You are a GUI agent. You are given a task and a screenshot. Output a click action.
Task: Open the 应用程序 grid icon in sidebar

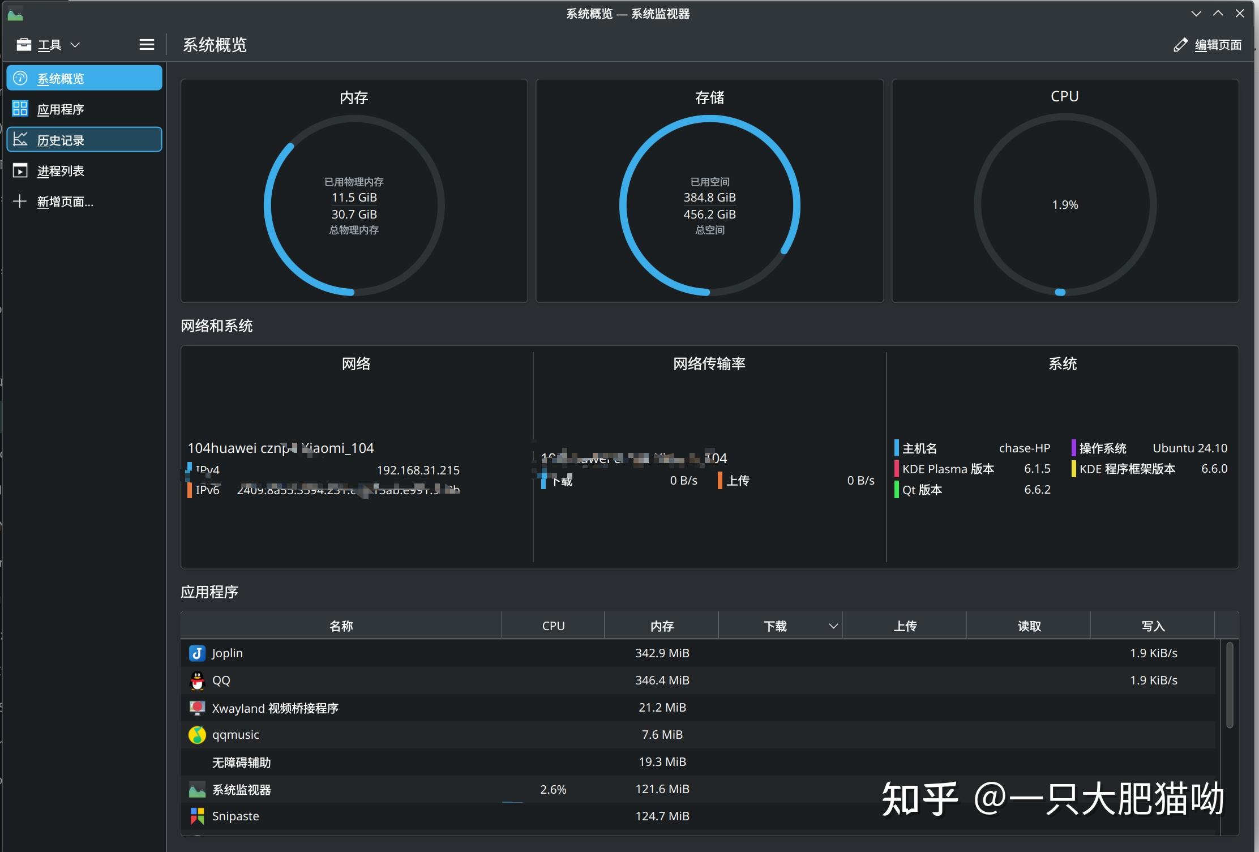click(x=20, y=109)
